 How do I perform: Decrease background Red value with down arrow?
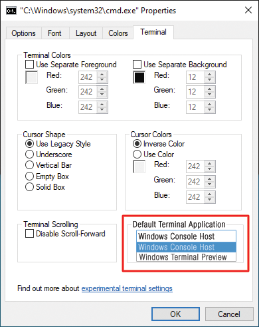[x=209, y=80]
